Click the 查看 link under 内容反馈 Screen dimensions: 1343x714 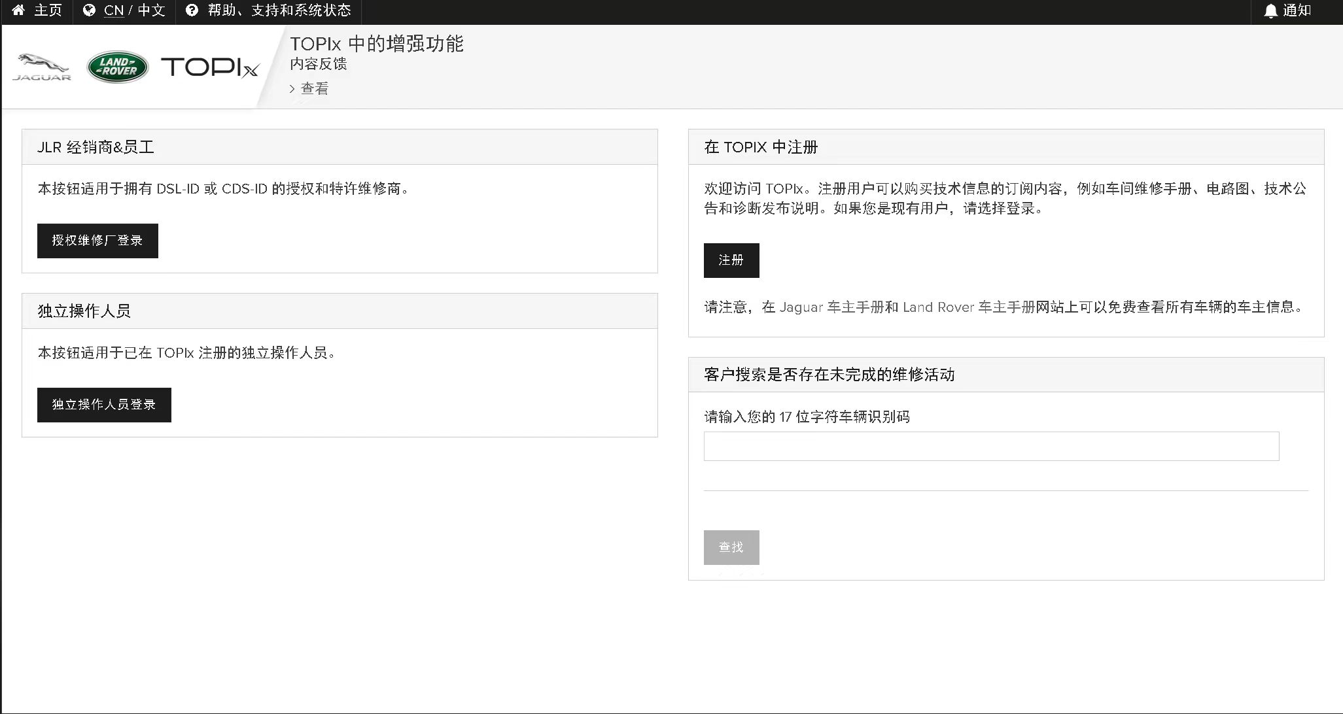(315, 89)
